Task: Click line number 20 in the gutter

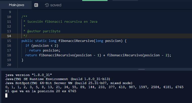Action: [9, 65]
